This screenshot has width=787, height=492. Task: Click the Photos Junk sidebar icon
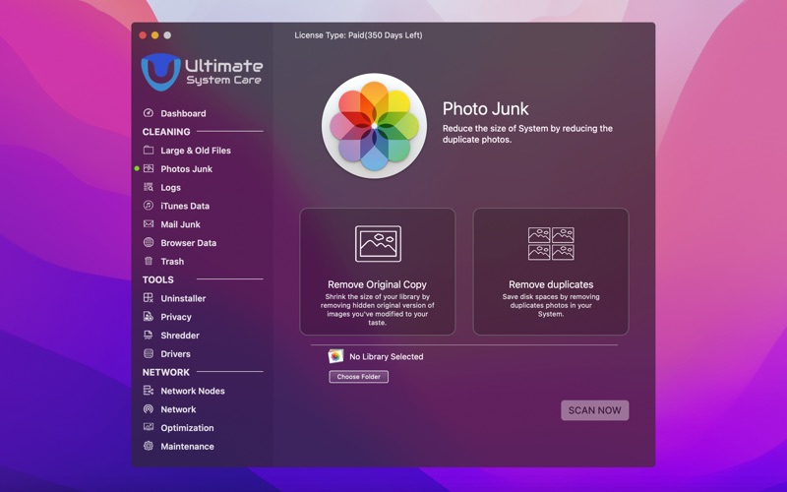click(x=149, y=168)
